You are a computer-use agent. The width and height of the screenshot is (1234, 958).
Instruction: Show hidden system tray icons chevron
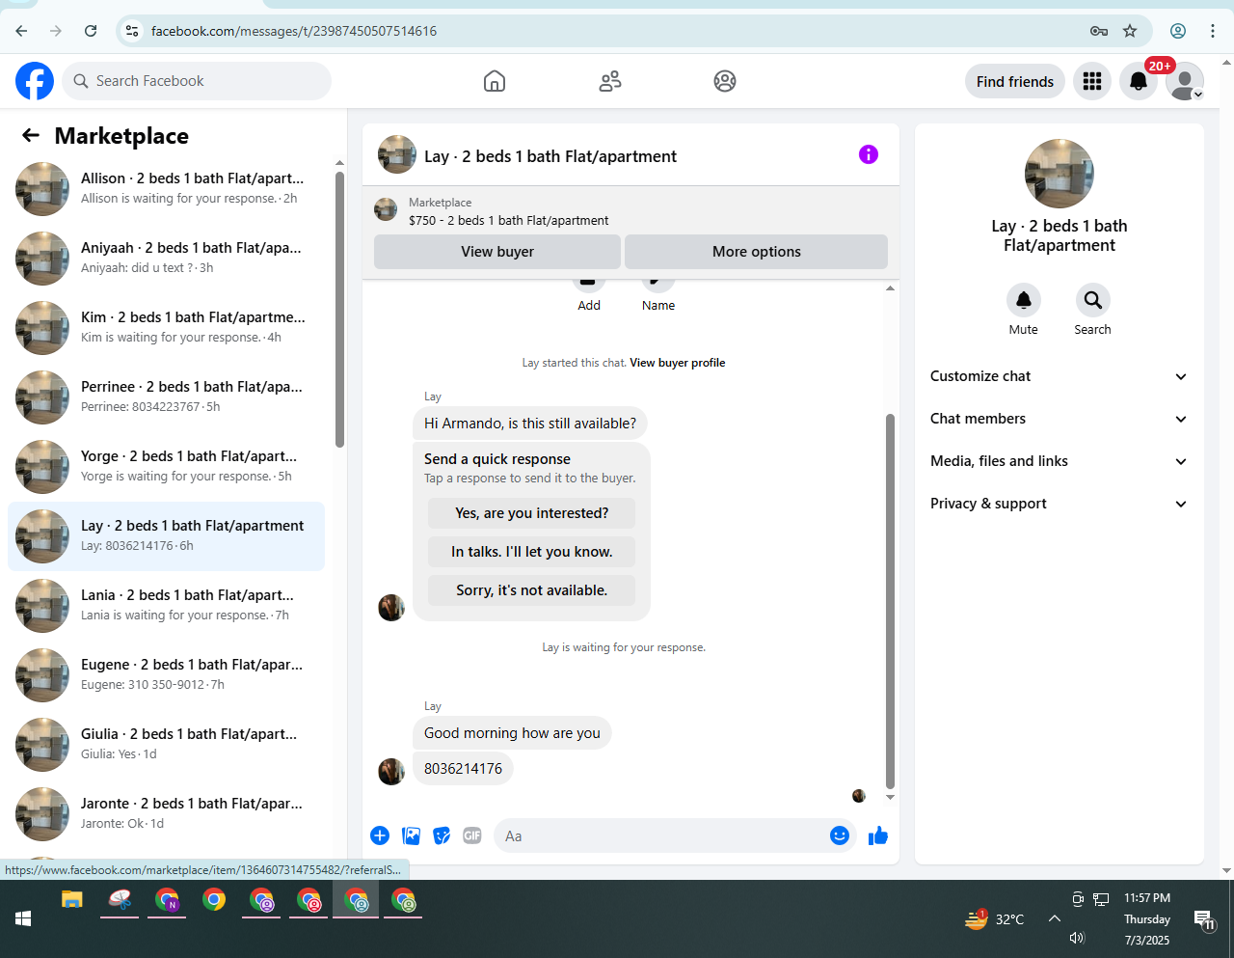pos(1055,918)
